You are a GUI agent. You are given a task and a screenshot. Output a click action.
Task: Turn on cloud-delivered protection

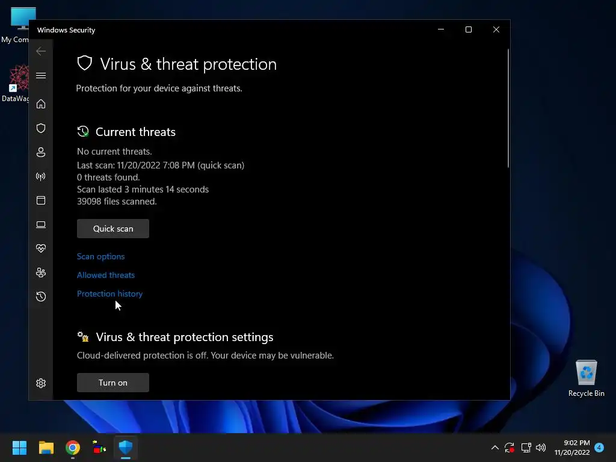[x=113, y=383]
